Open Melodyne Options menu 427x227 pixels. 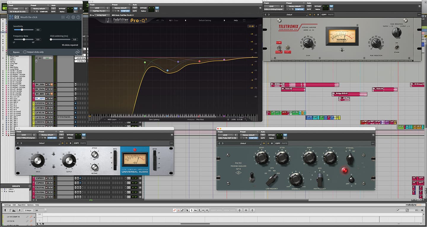click(x=30, y=205)
